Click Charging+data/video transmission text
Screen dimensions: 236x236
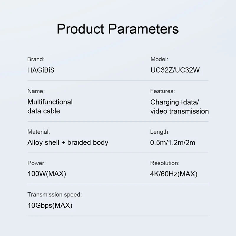[x=179, y=106]
